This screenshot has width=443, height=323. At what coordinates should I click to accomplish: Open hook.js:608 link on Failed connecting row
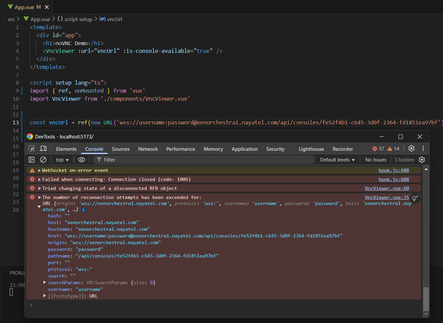pyautogui.click(x=394, y=180)
